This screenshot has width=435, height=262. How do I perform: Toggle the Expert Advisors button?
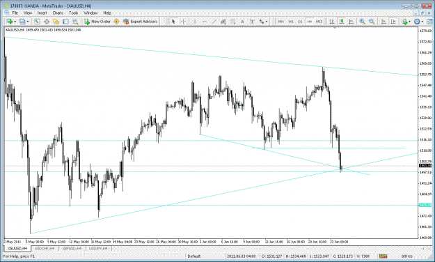coord(140,22)
